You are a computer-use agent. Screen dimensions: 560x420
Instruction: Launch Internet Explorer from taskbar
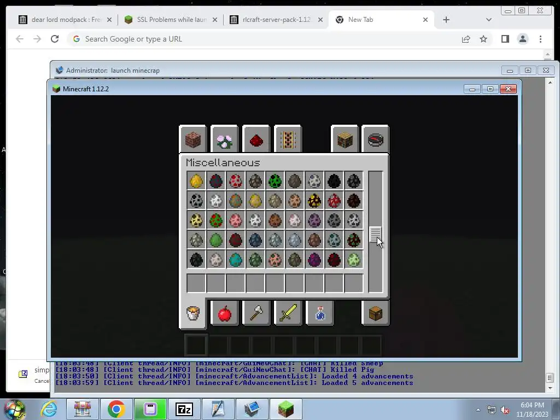[49, 409]
